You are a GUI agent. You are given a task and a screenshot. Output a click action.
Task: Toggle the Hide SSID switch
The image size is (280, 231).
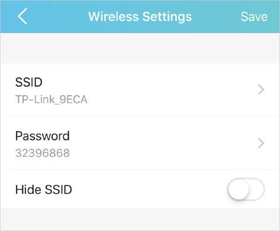[246, 189]
